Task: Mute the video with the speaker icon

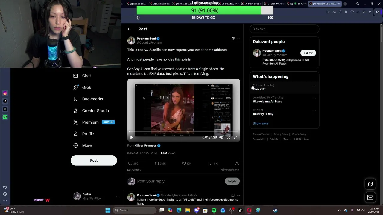Action: pyautogui.click(x=221, y=137)
